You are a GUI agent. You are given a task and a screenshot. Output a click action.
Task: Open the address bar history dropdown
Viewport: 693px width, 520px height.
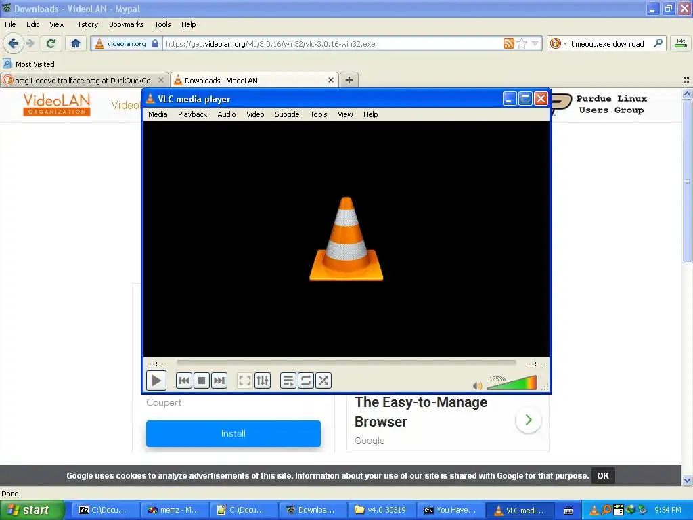[535, 43]
